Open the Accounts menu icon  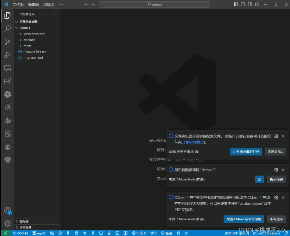[7, 210]
